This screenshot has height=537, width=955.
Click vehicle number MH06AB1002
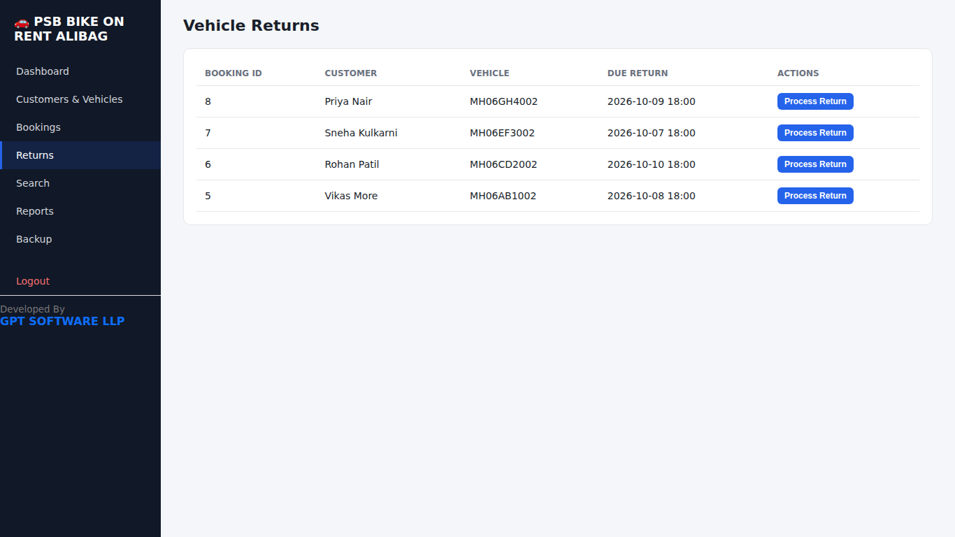coord(503,196)
